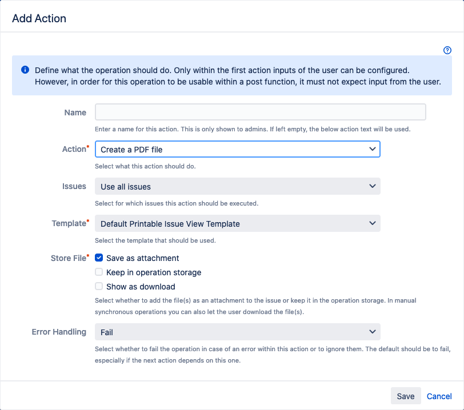Viewport: 464px width, 410px height.
Task: Focus the Name text input field
Action: click(x=260, y=112)
